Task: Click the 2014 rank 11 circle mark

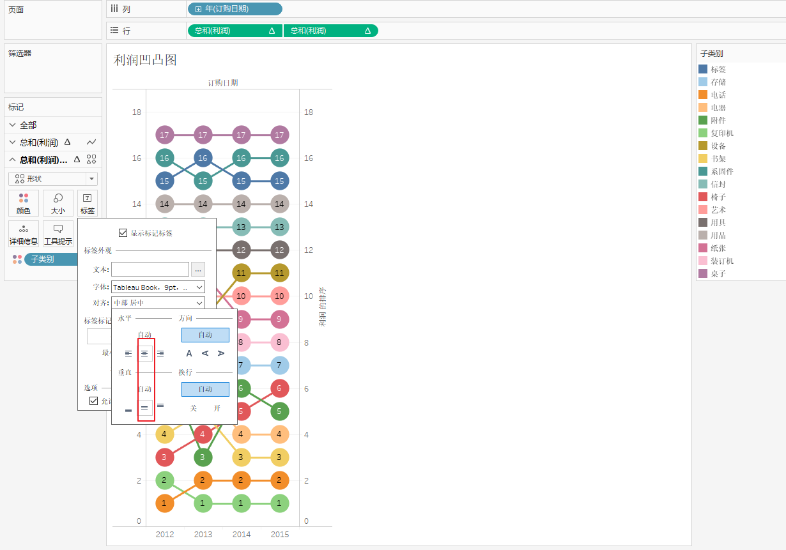Action: (x=241, y=273)
